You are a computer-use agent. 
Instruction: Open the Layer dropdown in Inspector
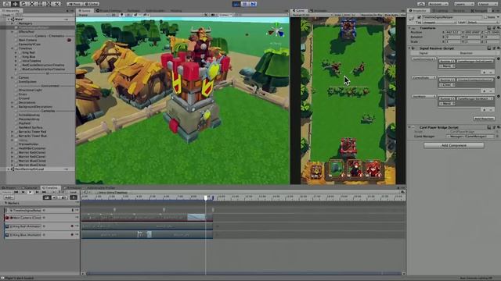click(482, 23)
